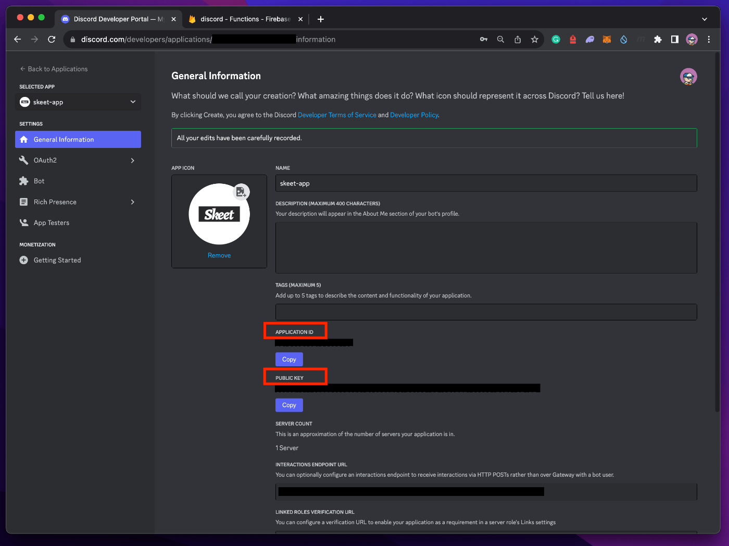
Task: Open the red backpack extension
Action: pos(573,40)
